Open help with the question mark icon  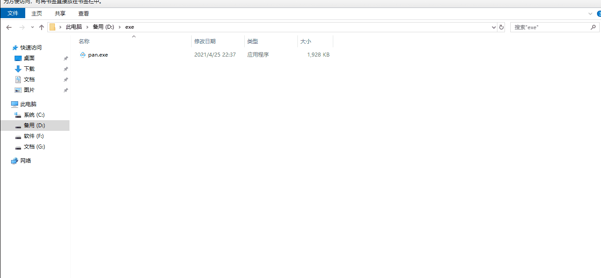pos(599,14)
